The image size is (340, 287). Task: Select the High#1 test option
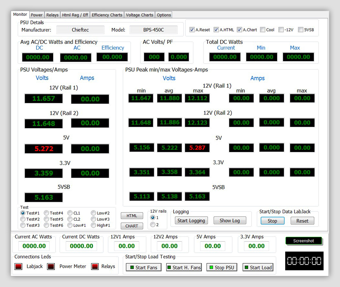[93, 225]
